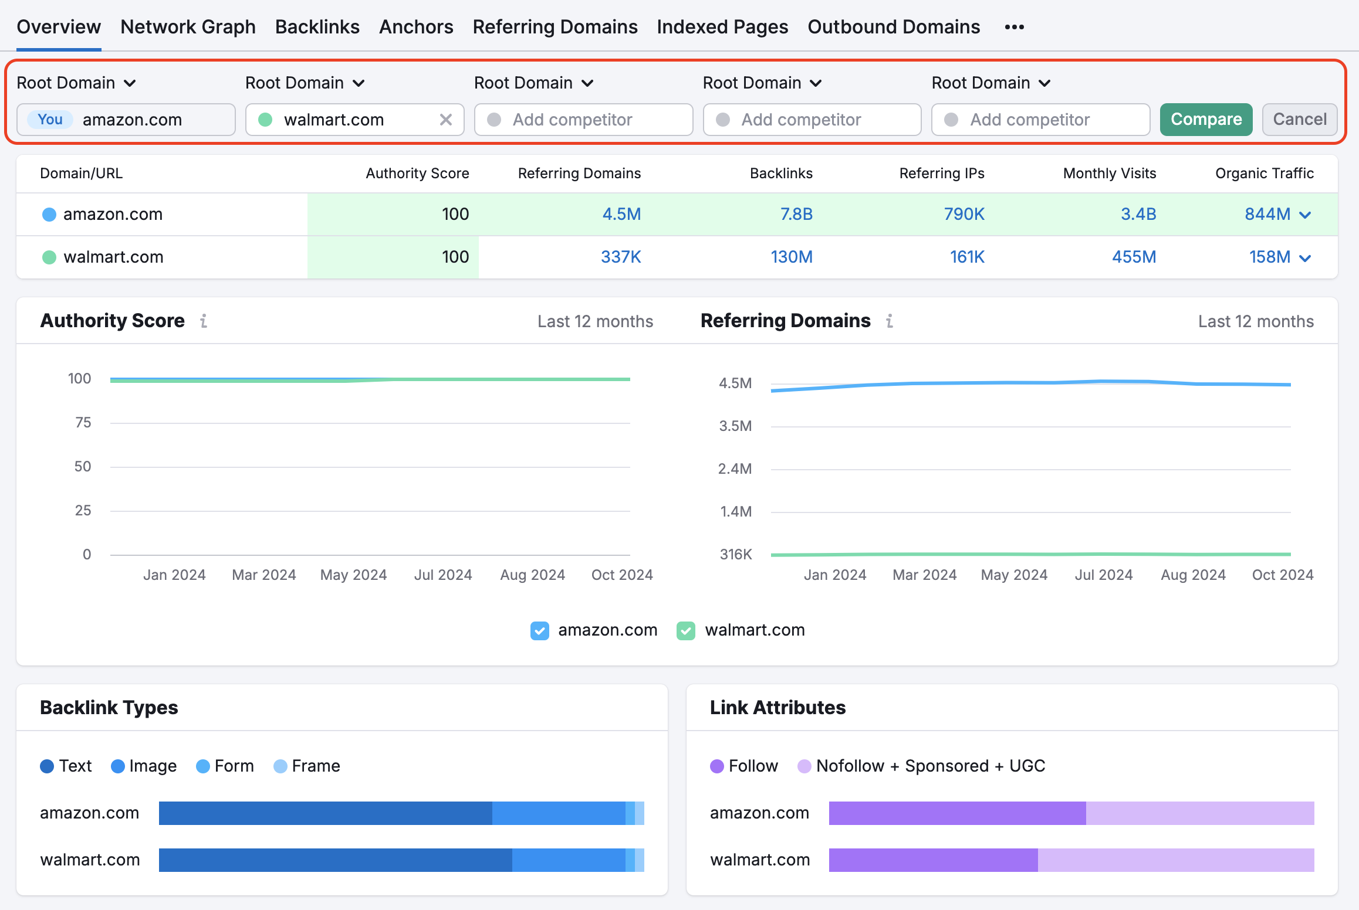The width and height of the screenshot is (1359, 910).
Task: Open the ellipsis overflow menu in the navigation bar
Action: point(1013,26)
